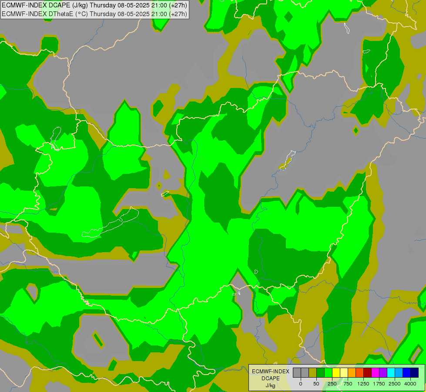This screenshot has width=426, height=392.
Task: Click the DThetaE (°C) title line
Action: (x=94, y=14)
